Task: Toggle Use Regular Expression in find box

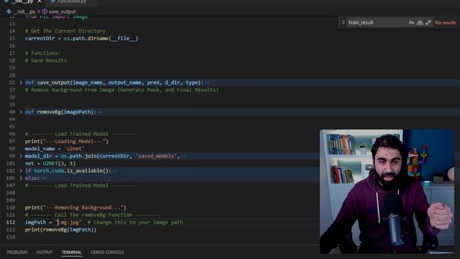Action: pyautogui.click(x=428, y=22)
